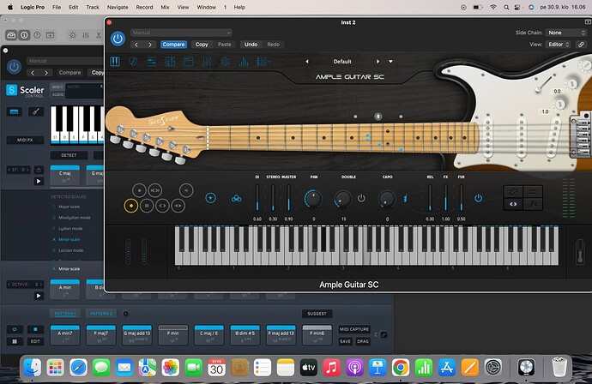
Task: Adjust the FX level slider
Action: 445,198
